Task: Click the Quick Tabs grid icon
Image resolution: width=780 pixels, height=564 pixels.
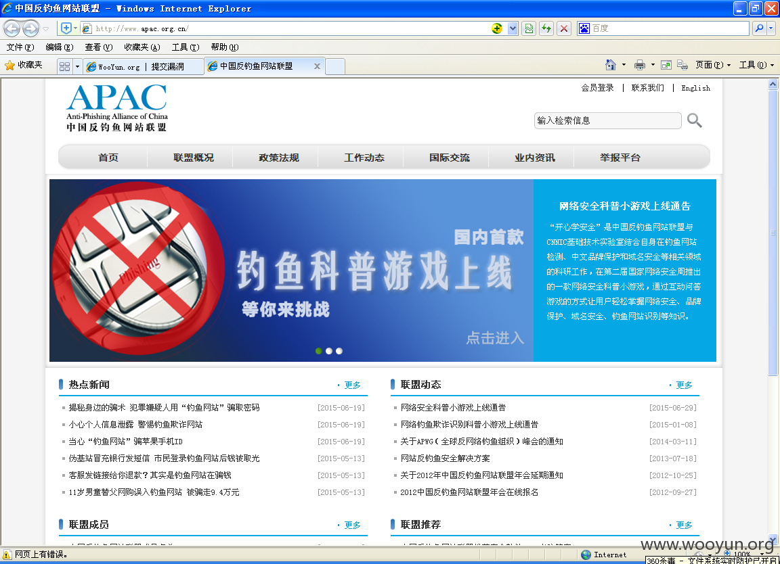Action: pos(65,66)
